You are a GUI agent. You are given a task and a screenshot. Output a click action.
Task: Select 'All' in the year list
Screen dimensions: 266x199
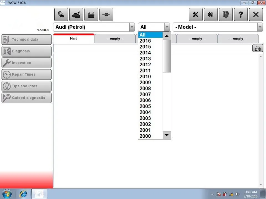[x=150, y=35]
